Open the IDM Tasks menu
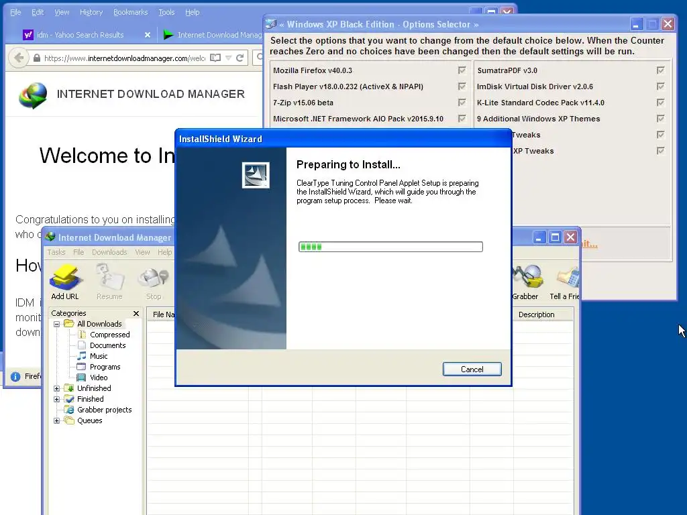This screenshot has height=515, width=687. 56,252
